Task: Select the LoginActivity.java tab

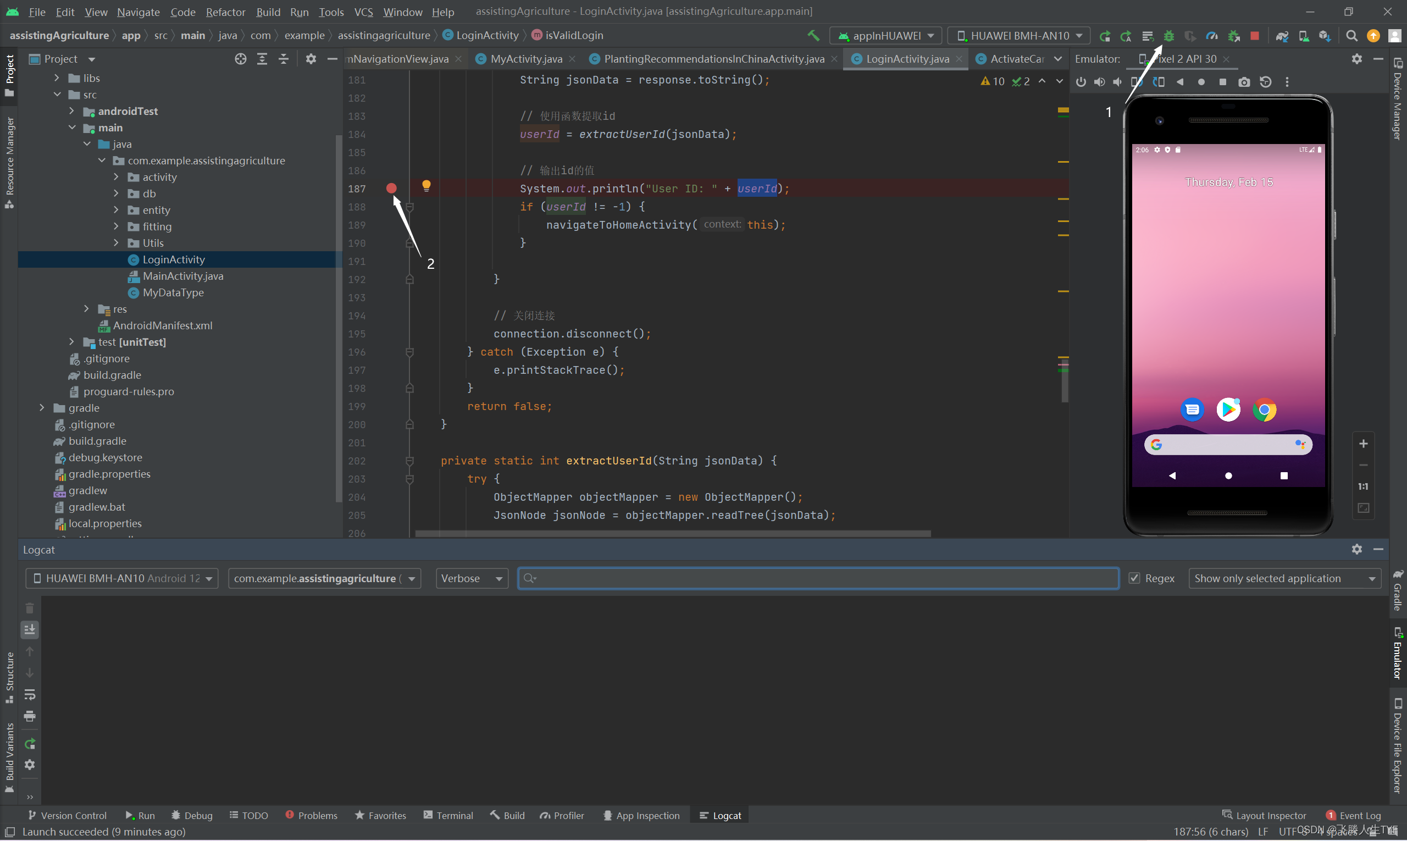Action: coord(901,58)
